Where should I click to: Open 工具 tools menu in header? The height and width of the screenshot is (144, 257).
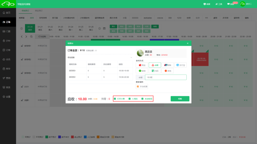pyautogui.click(x=218, y=4)
